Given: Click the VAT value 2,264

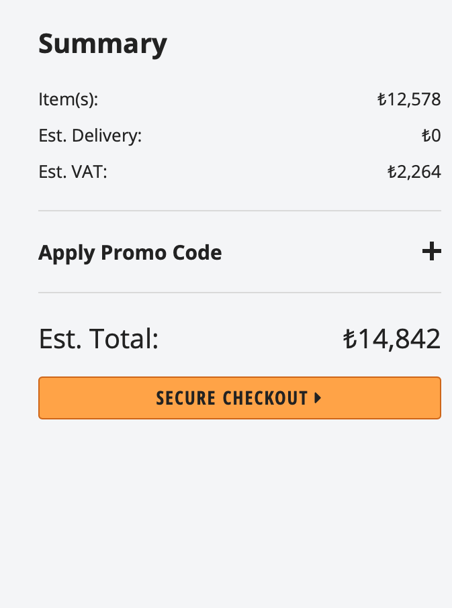Looking at the screenshot, I should 419,172.
